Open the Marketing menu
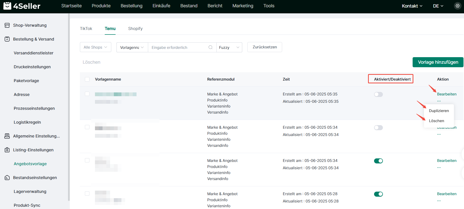 [x=243, y=6]
